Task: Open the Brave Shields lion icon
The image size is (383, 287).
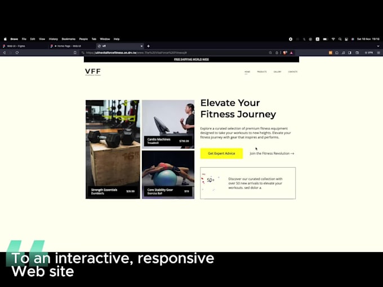Action: point(285,52)
